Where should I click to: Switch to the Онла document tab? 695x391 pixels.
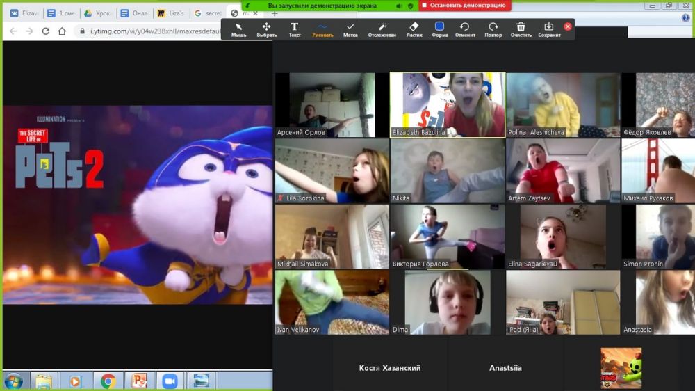coord(135,13)
